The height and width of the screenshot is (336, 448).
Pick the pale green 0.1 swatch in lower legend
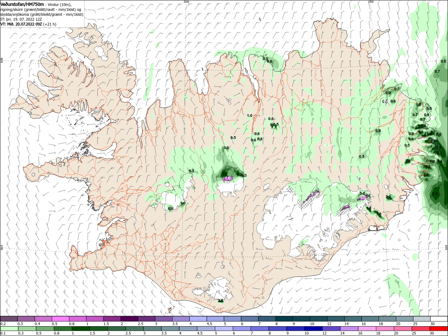tap(9, 329)
